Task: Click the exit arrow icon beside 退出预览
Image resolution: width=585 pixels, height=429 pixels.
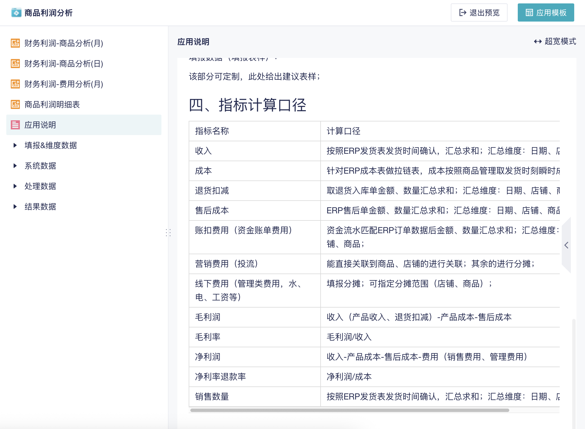Action: point(462,12)
